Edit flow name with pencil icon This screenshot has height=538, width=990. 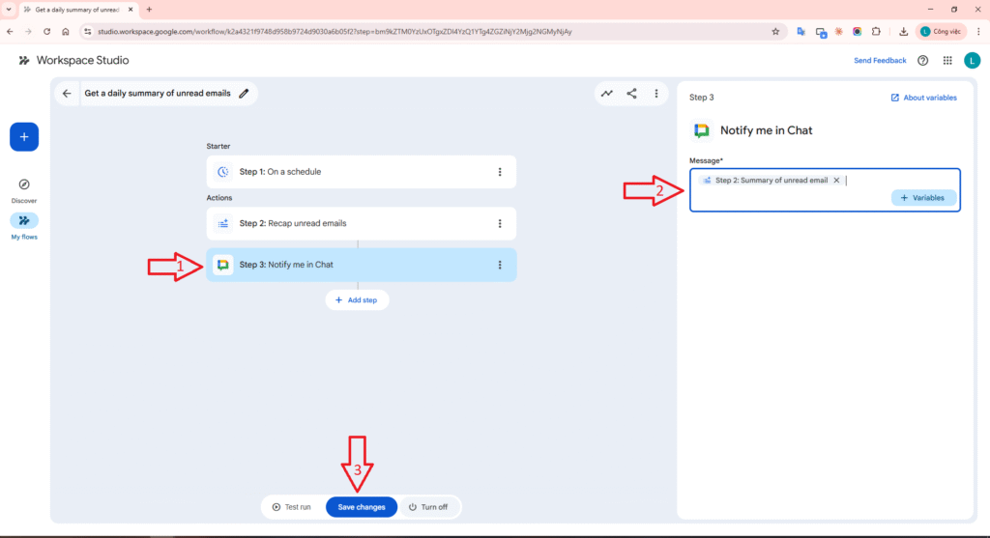(x=245, y=94)
